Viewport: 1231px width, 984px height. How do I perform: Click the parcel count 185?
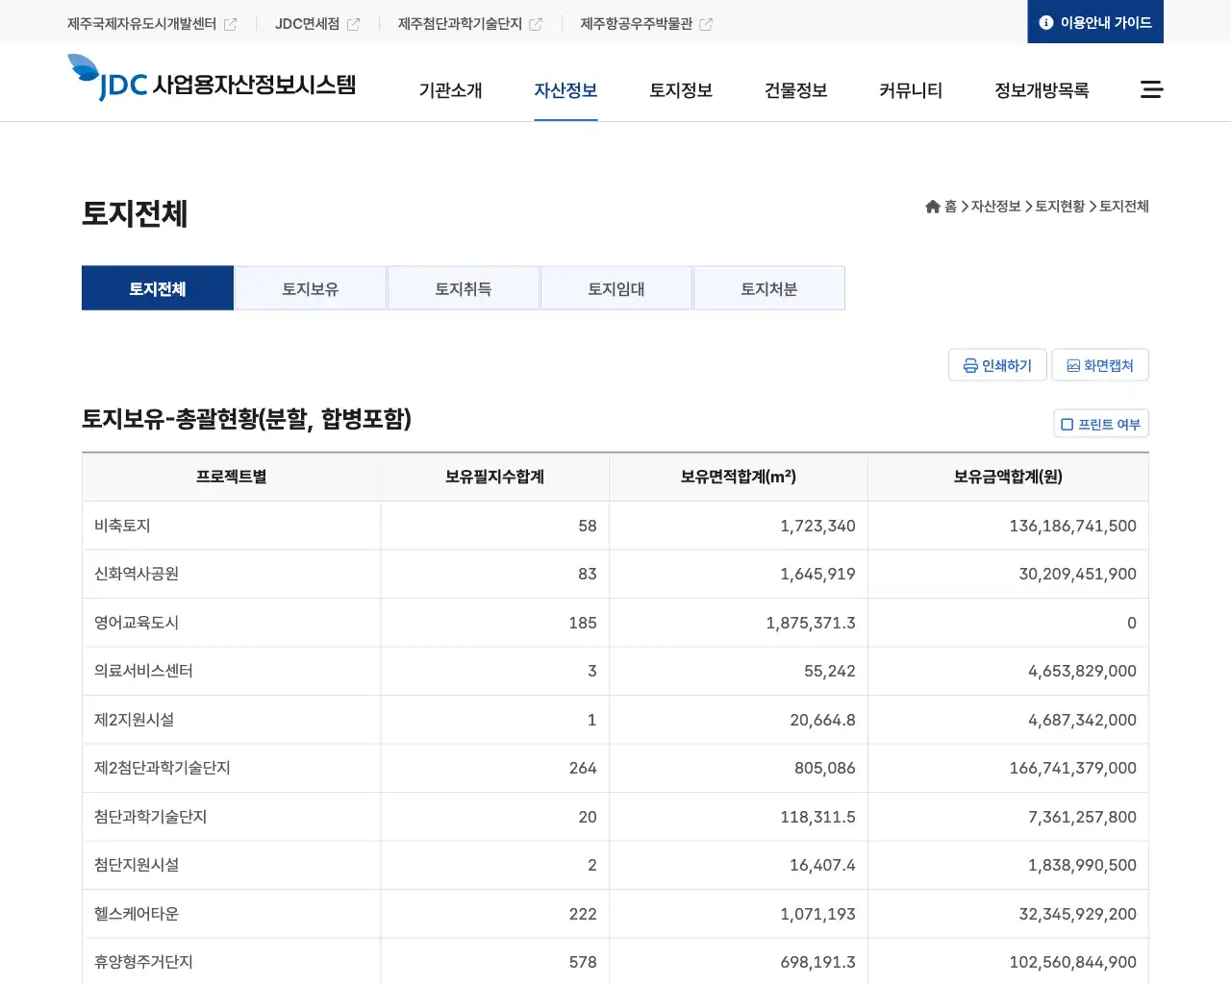click(x=583, y=623)
